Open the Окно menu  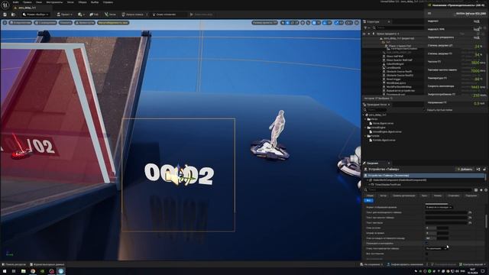pos(39,2)
